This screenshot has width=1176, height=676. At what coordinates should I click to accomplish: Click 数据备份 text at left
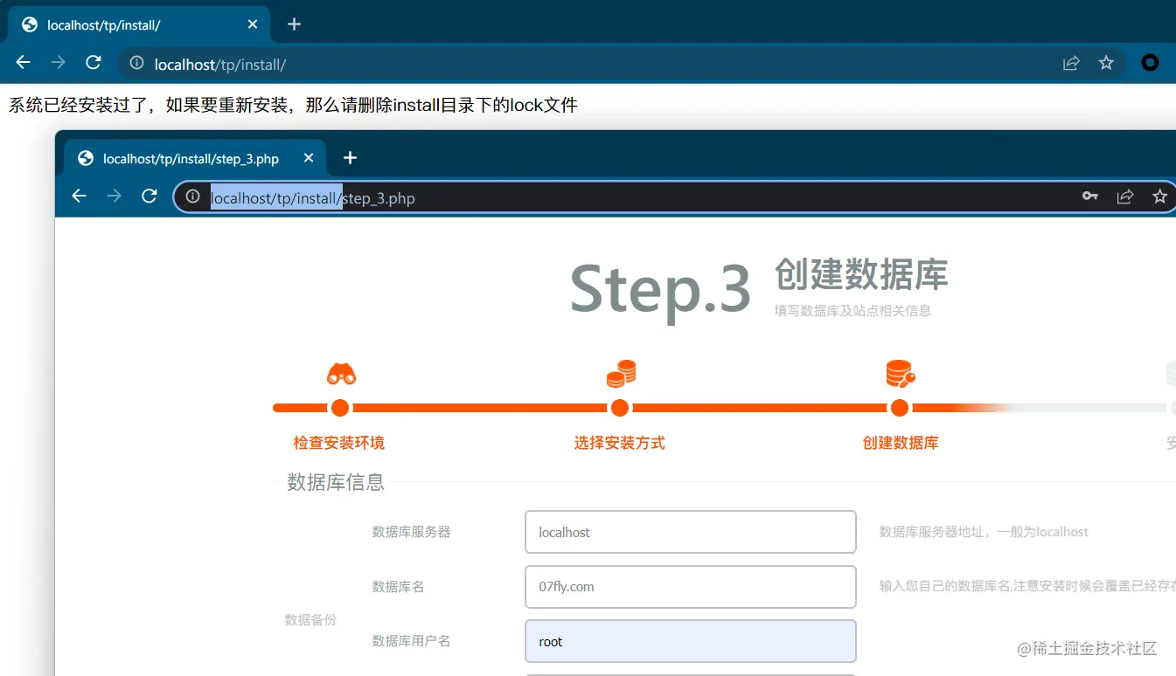coord(310,620)
